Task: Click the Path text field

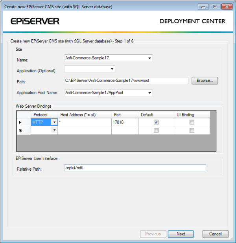Action: coord(126,81)
